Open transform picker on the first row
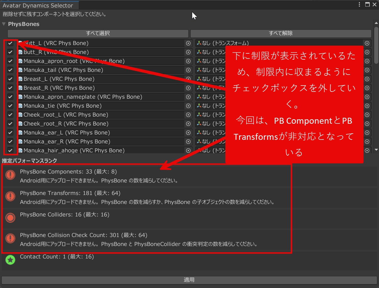The image size is (379, 288). 367,43
